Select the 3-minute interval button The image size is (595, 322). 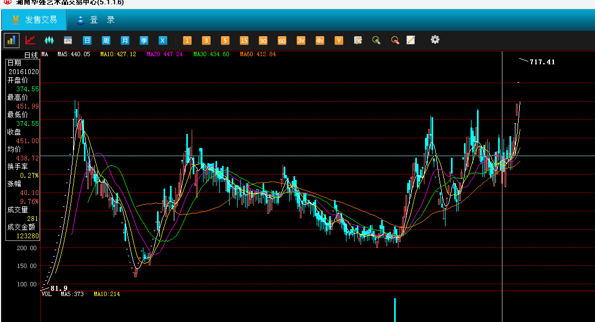(206, 41)
